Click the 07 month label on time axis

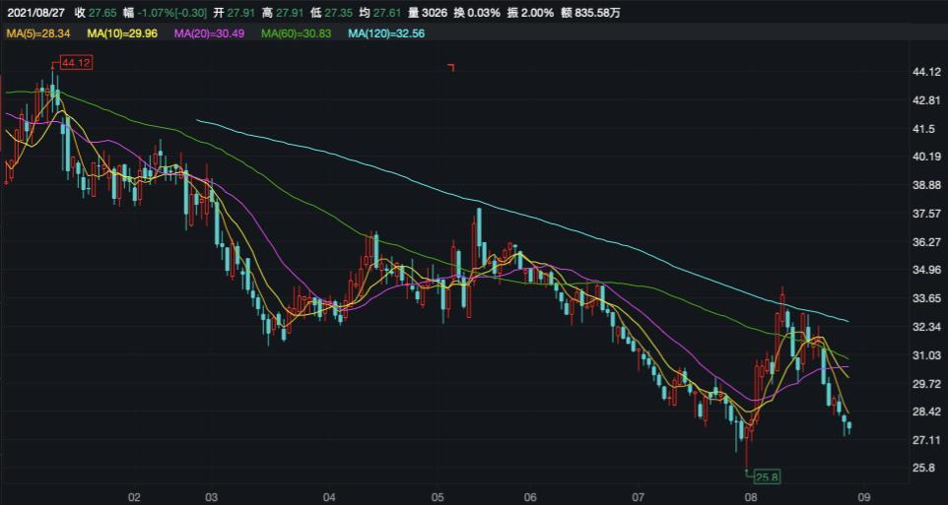click(x=639, y=496)
